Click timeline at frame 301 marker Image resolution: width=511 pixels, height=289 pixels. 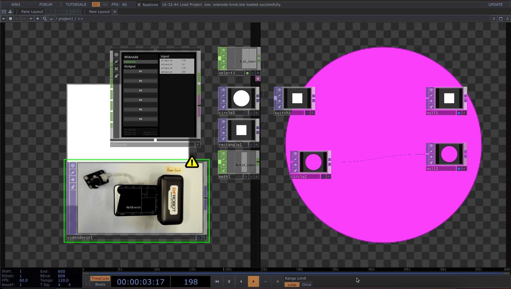tap(297, 270)
